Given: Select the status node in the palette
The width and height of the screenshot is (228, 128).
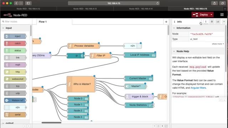Looking at the screenshot, I should coord(15,50).
